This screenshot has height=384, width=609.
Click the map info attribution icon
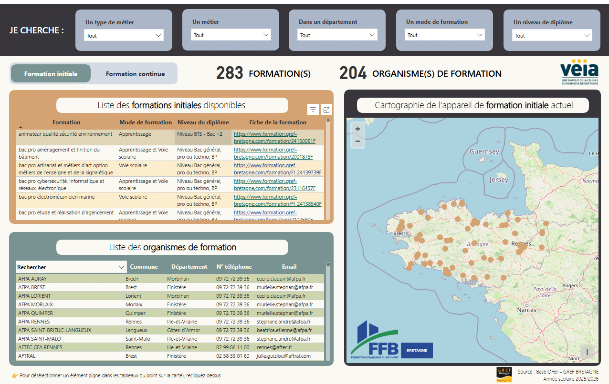click(x=587, y=352)
